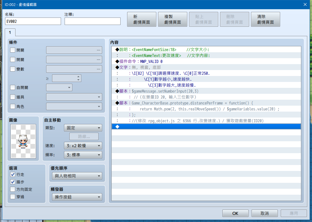Open the 頻率 dropdown showing 3: 標準

83,155
